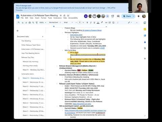This screenshot has height=122, width=162.
Task: Open the more toolbar options overflow
Action: (x=118, y=23)
